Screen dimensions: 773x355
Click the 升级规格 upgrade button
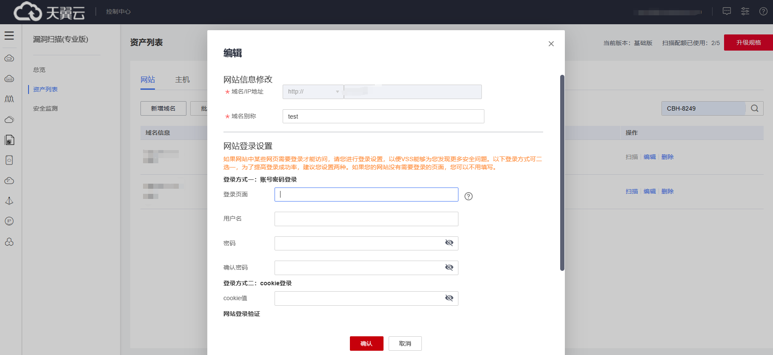(x=748, y=43)
